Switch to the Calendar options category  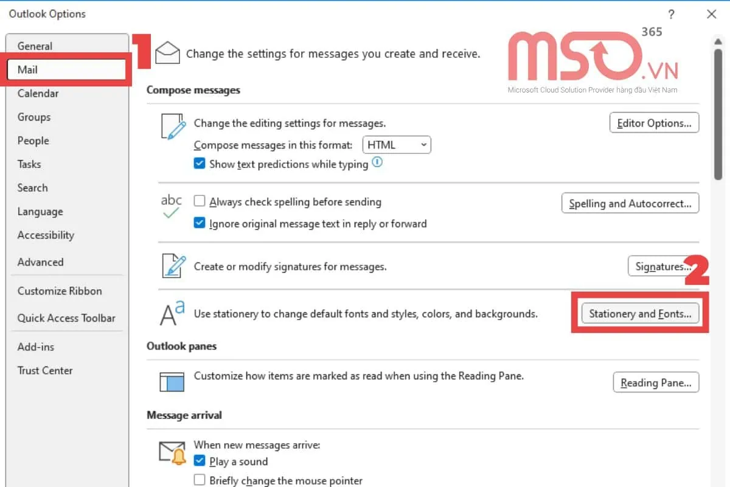click(x=38, y=93)
